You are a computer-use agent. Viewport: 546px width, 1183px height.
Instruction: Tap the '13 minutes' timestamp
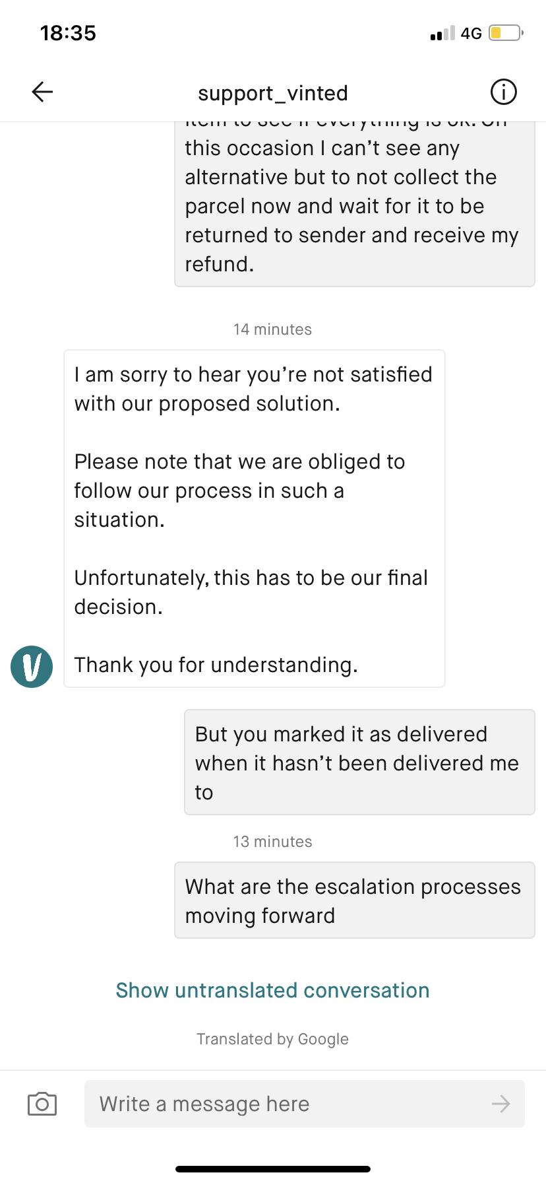pyautogui.click(x=272, y=842)
